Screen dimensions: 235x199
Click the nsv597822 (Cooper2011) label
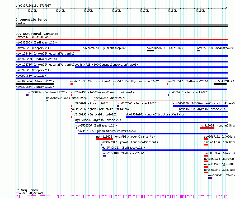(33, 48)
